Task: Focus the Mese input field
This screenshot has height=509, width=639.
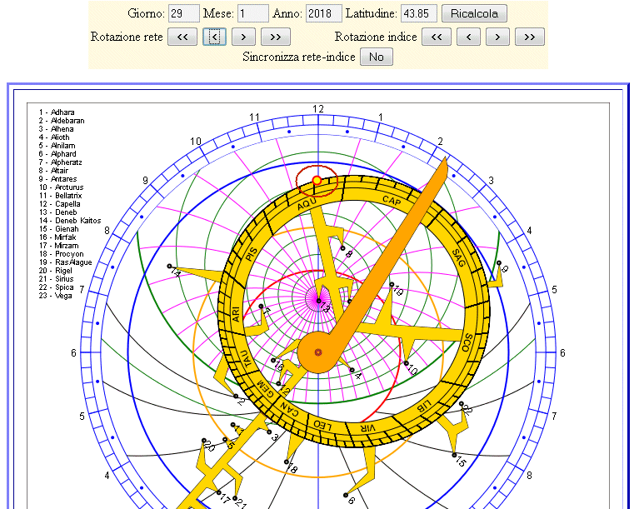Action: pyautogui.click(x=253, y=13)
